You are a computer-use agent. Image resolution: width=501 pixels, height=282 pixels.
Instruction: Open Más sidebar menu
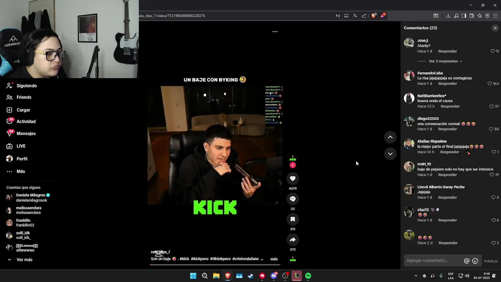21,171
